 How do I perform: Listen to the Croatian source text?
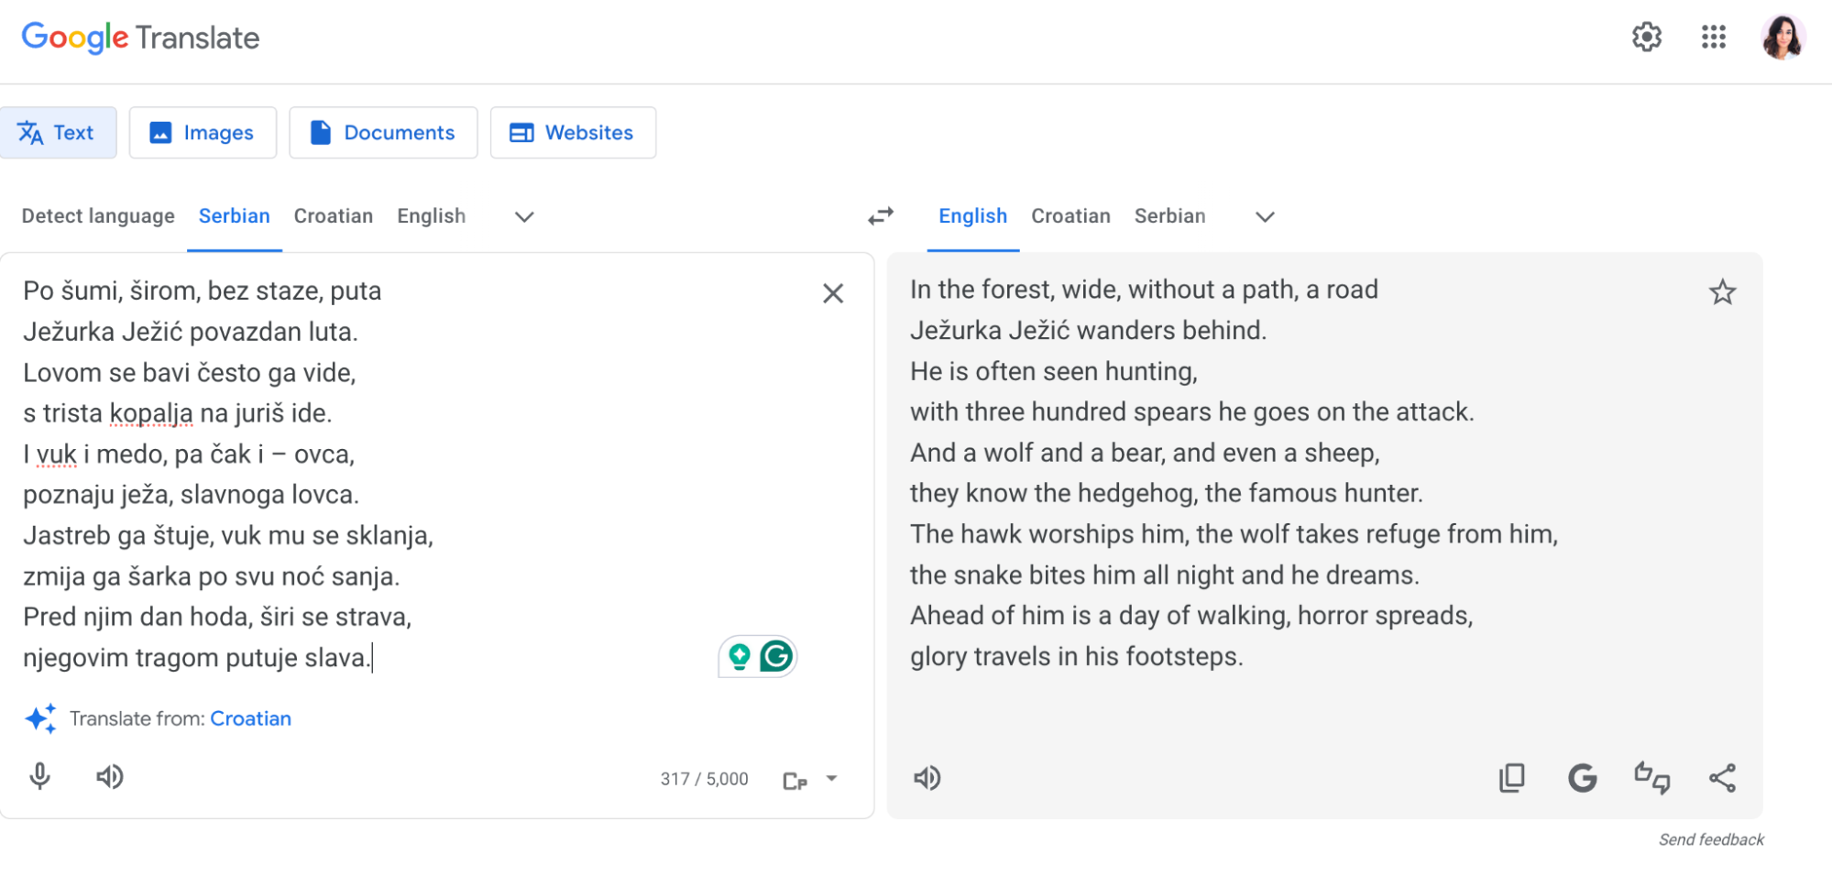110,777
